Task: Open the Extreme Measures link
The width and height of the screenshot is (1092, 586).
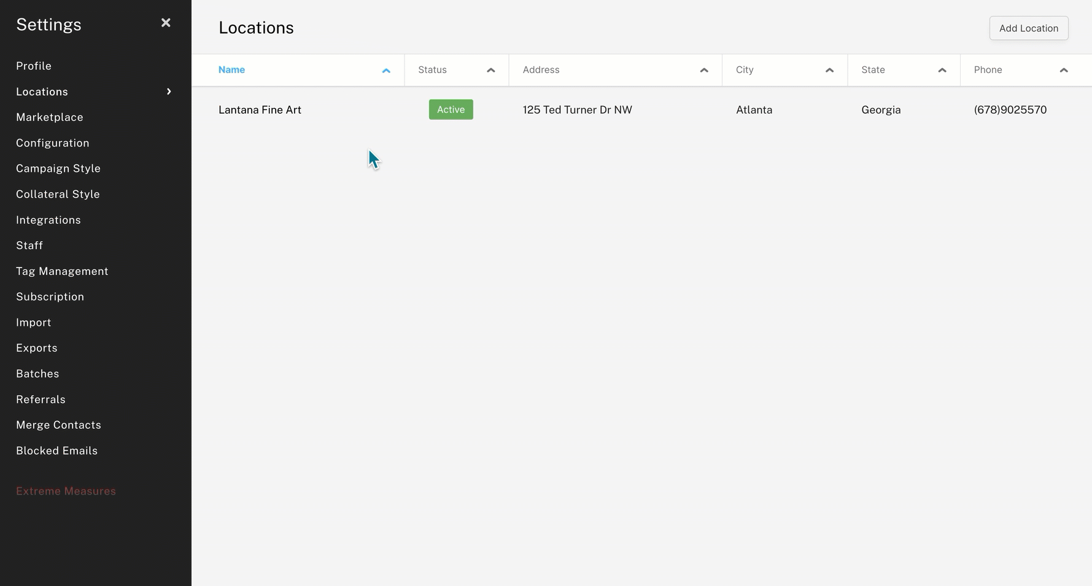Action: (66, 491)
